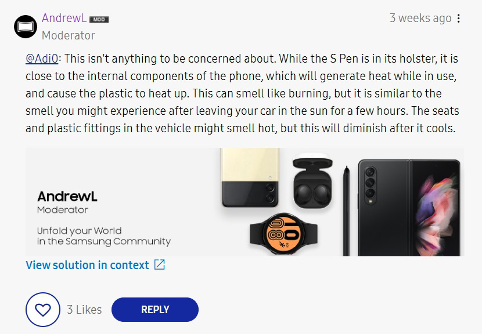
Task: Open the three-dot post options menu
Action: pyautogui.click(x=459, y=19)
